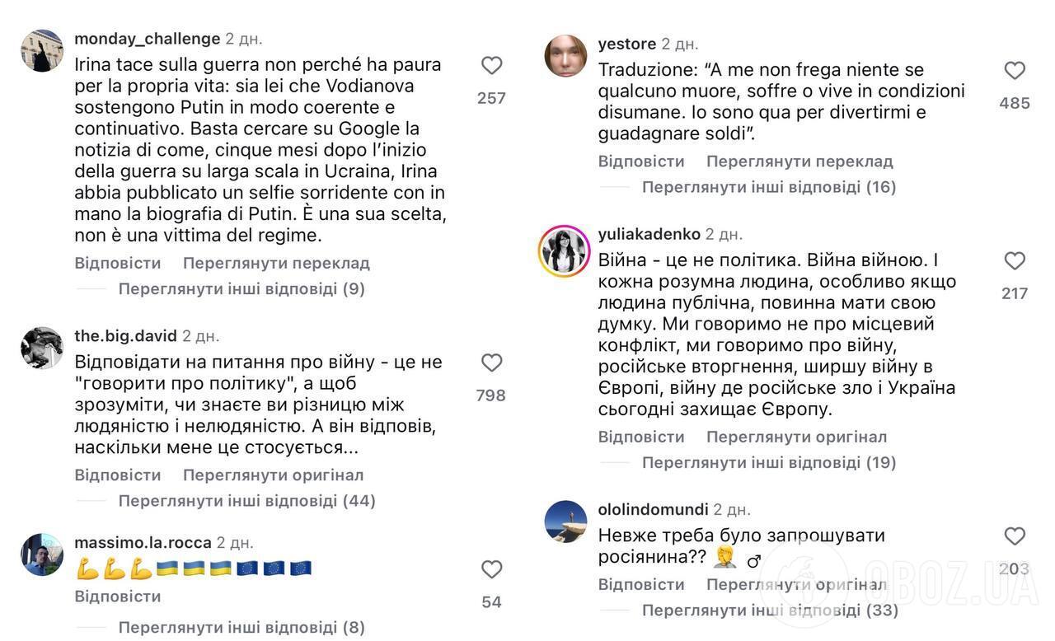Reply to yuliakadenko's comment via Відповісти

641,437
